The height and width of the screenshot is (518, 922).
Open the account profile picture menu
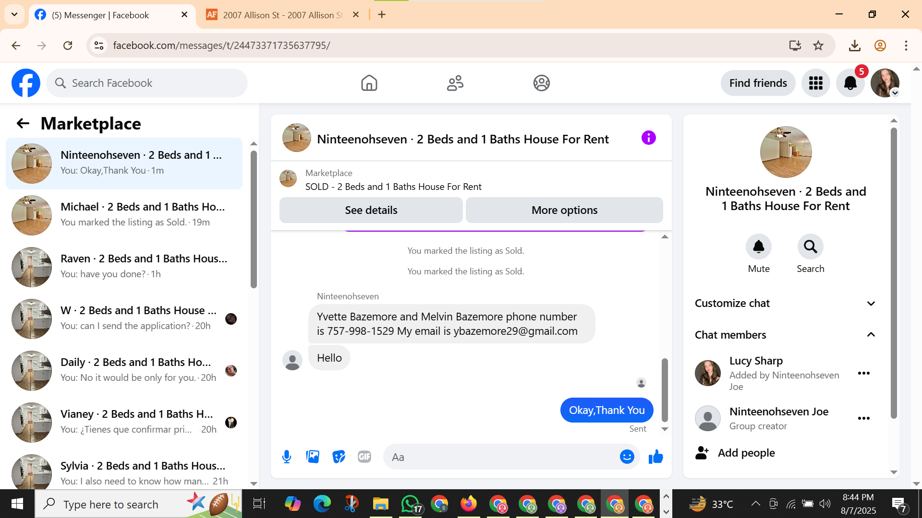click(x=885, y=83)
